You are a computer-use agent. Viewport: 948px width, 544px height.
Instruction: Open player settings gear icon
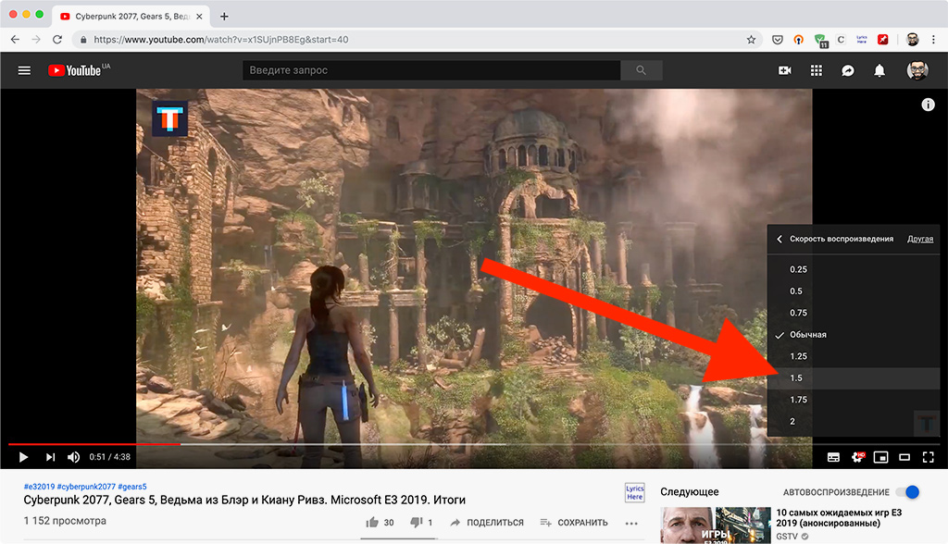click(857, 457)
